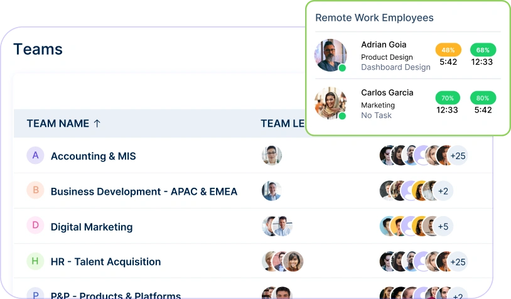
Task: Click Carlos Garcia's green 80% badge
Action: pos(483,98)
